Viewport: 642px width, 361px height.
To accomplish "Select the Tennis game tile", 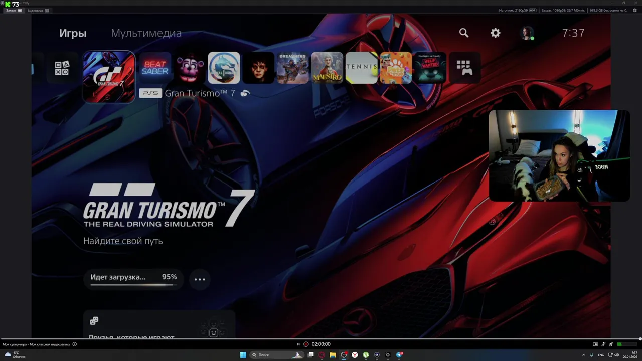I will [x=361, y=68].
